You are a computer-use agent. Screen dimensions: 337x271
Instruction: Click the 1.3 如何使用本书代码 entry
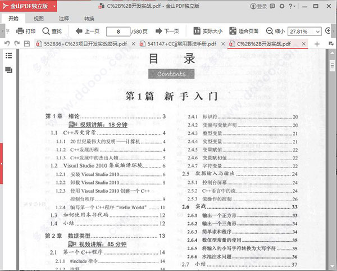pyautogui.click(x=108, y=215)
